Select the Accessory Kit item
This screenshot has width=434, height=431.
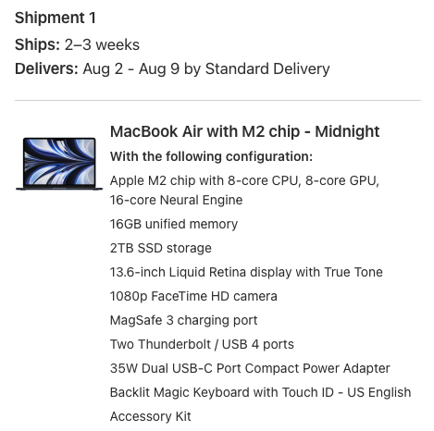coord(151,416)
